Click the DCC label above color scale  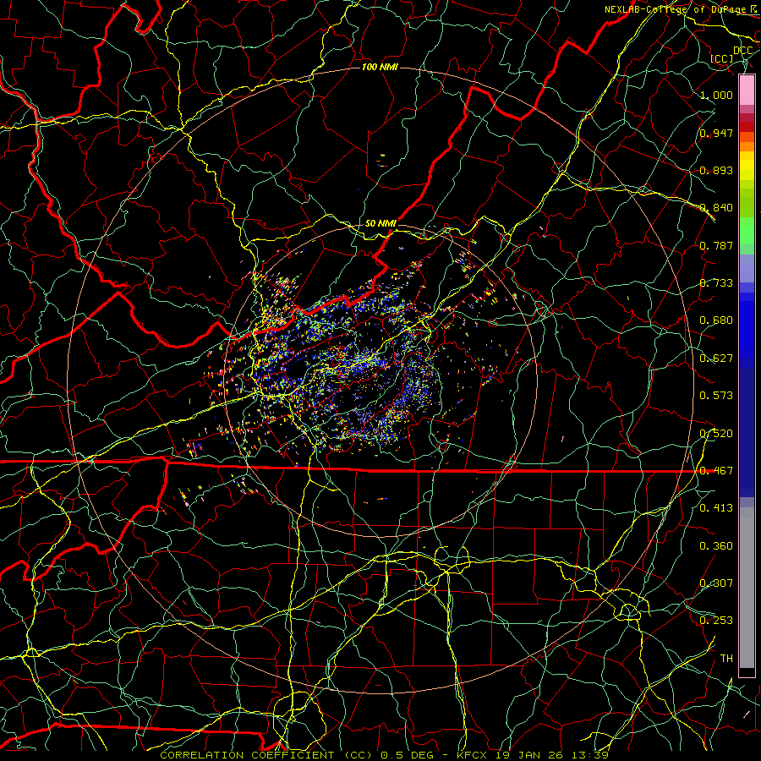742,51
